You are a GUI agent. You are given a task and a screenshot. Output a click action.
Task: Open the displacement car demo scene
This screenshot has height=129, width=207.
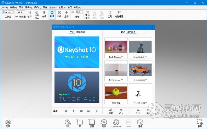click(x=140, y=71)
